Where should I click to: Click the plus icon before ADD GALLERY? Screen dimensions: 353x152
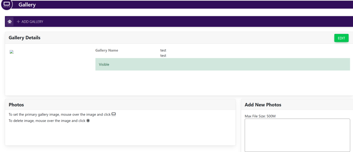(18, 22)
